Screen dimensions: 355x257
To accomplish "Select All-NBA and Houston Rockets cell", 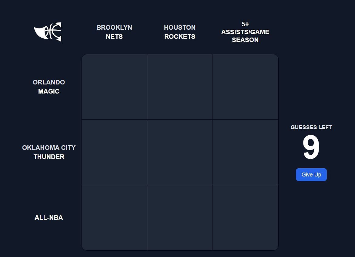I will (180, 217).
